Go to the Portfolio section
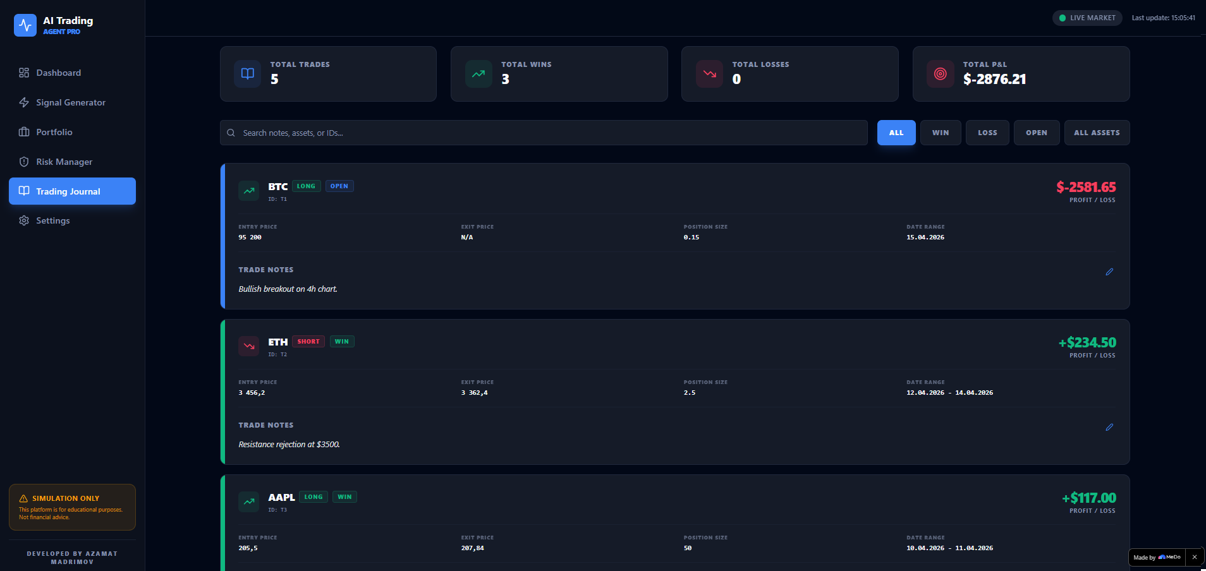 tap(72, 132)
